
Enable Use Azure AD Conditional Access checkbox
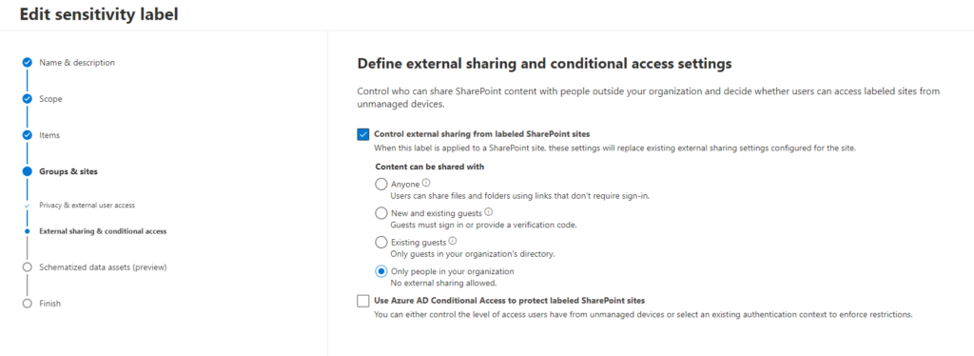[363, 301]
